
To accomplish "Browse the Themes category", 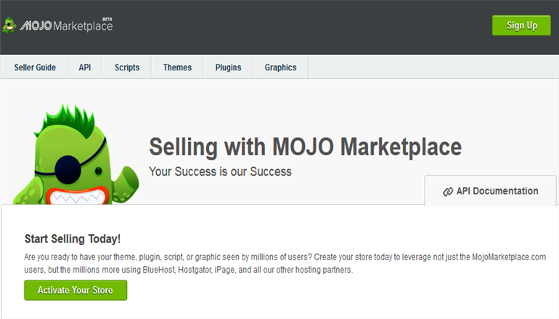I will [177, 67].
